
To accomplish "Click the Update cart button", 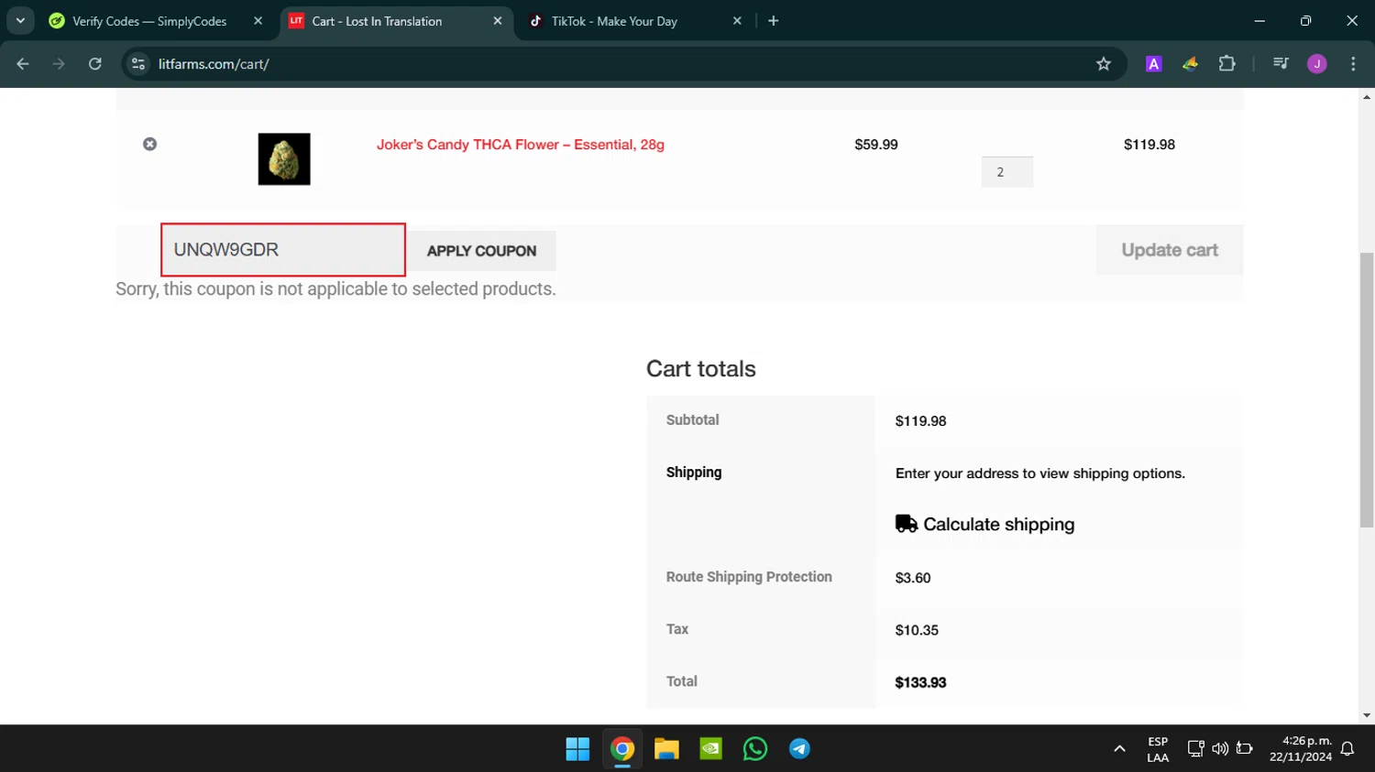I will 1170,250.
